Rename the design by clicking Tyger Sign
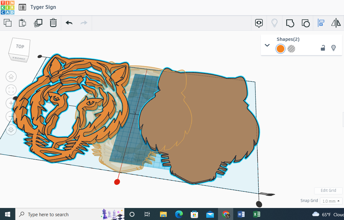Screen dimensions: 344x220 (x=43, y=7)
